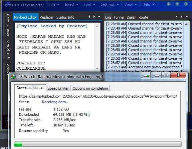Click payload editor scrollbar up arrow
The height and width of the screenshot is (149, 192).
[97, 26]
